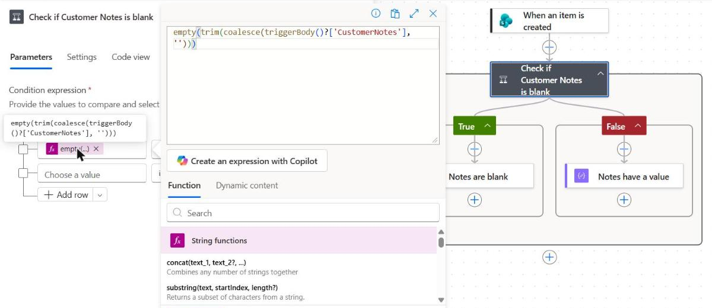This screenshot has width=712, height=308.
Task: Collapse the True branch chevron
Action: point(487,126)
